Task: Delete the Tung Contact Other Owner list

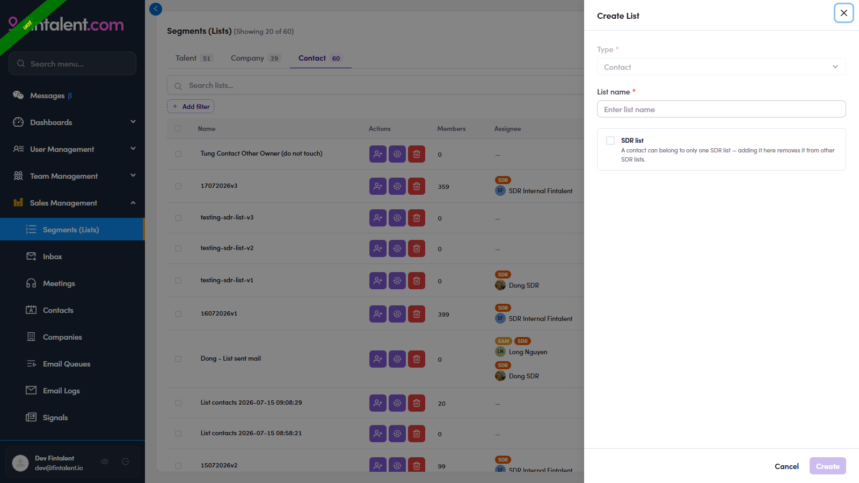Action: click(417, 154)
